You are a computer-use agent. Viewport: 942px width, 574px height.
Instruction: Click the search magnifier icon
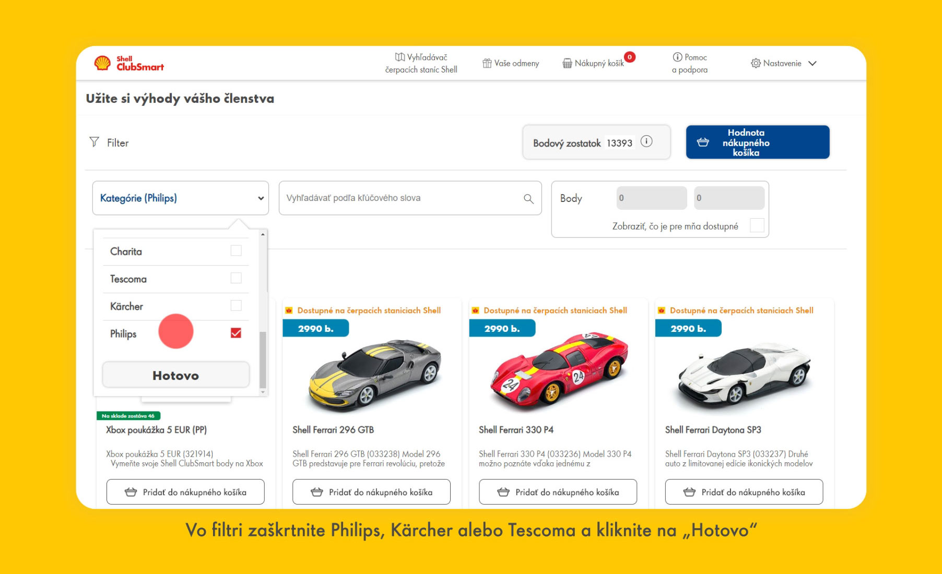click(x=528, y=198)
